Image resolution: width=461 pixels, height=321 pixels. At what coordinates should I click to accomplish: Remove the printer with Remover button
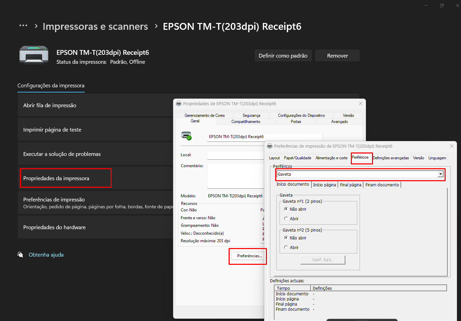tap(337, 55)
